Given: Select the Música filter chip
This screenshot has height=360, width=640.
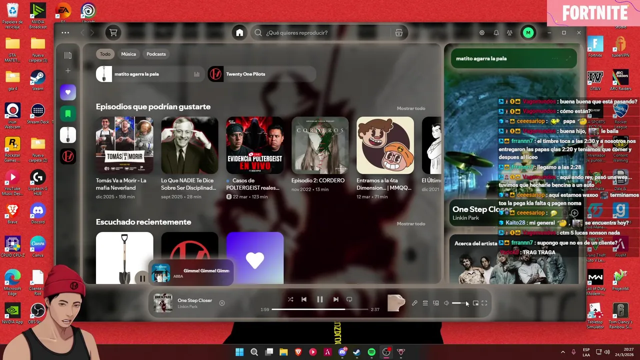Looking at the screenshot, I should [128, 54].
